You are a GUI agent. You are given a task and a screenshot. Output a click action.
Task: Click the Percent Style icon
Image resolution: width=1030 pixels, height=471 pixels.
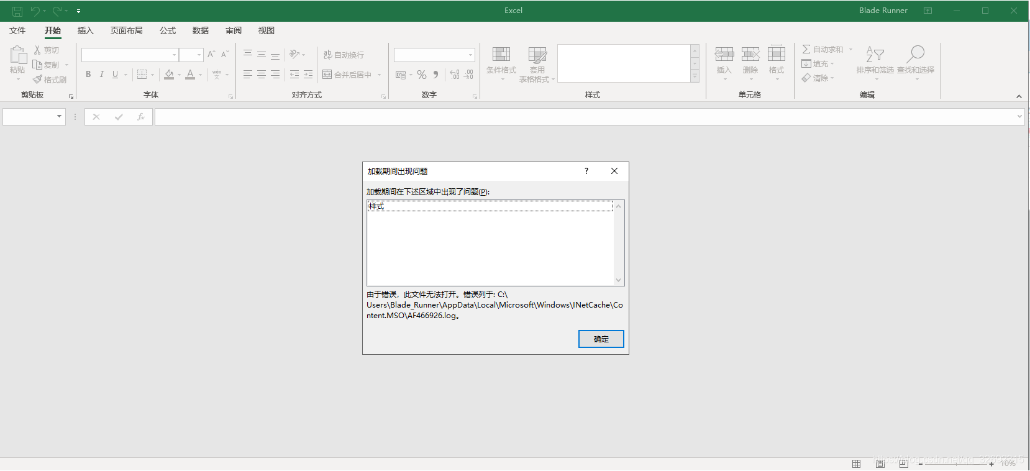tap(422, 75)
